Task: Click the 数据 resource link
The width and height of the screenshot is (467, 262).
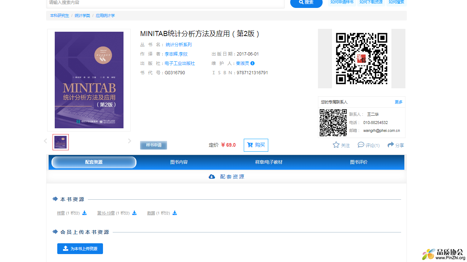Action: click(x=151, y=213)
